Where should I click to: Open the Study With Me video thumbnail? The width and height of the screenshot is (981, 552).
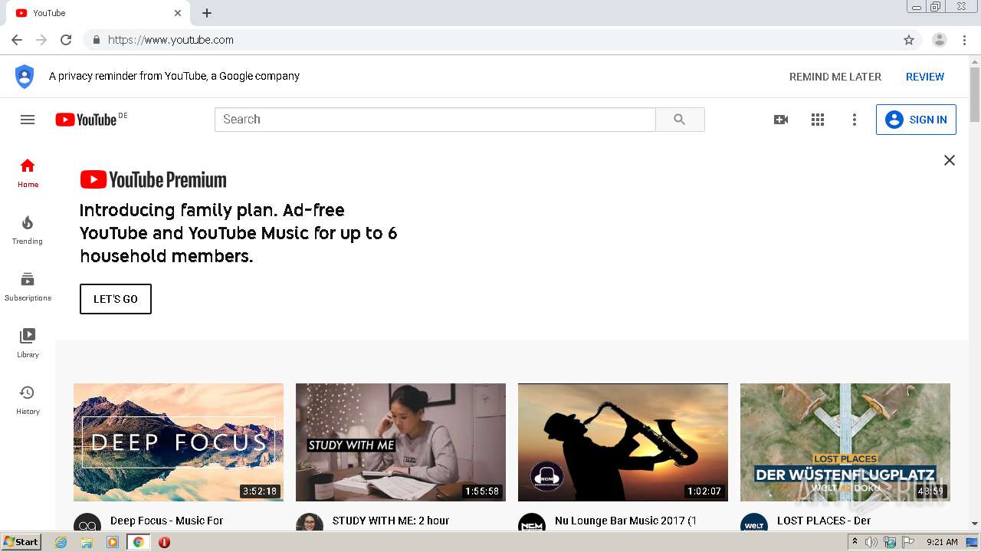(x=401, y=442)
